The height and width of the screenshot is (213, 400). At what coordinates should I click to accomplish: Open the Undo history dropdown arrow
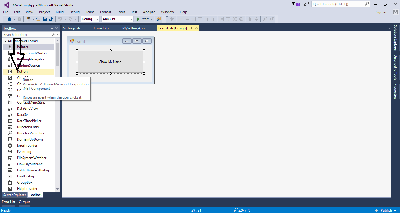tap(65, 19)
